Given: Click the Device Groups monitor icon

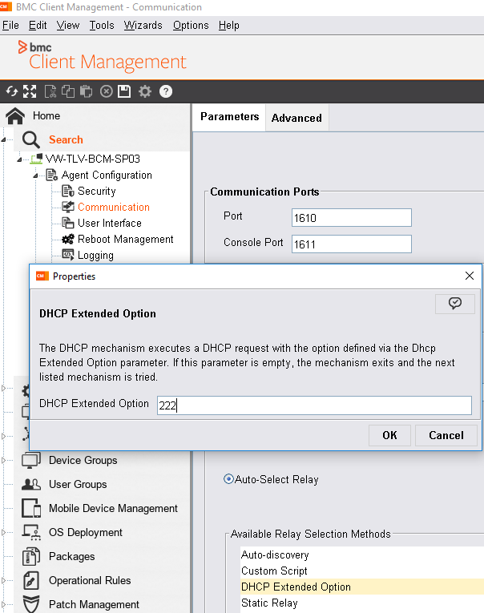Looking at the screenshot, I should [31, 461].
